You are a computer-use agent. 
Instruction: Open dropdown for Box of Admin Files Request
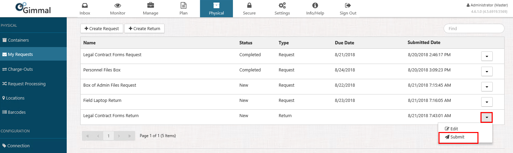pyautogui.click(x=487, y=87)
